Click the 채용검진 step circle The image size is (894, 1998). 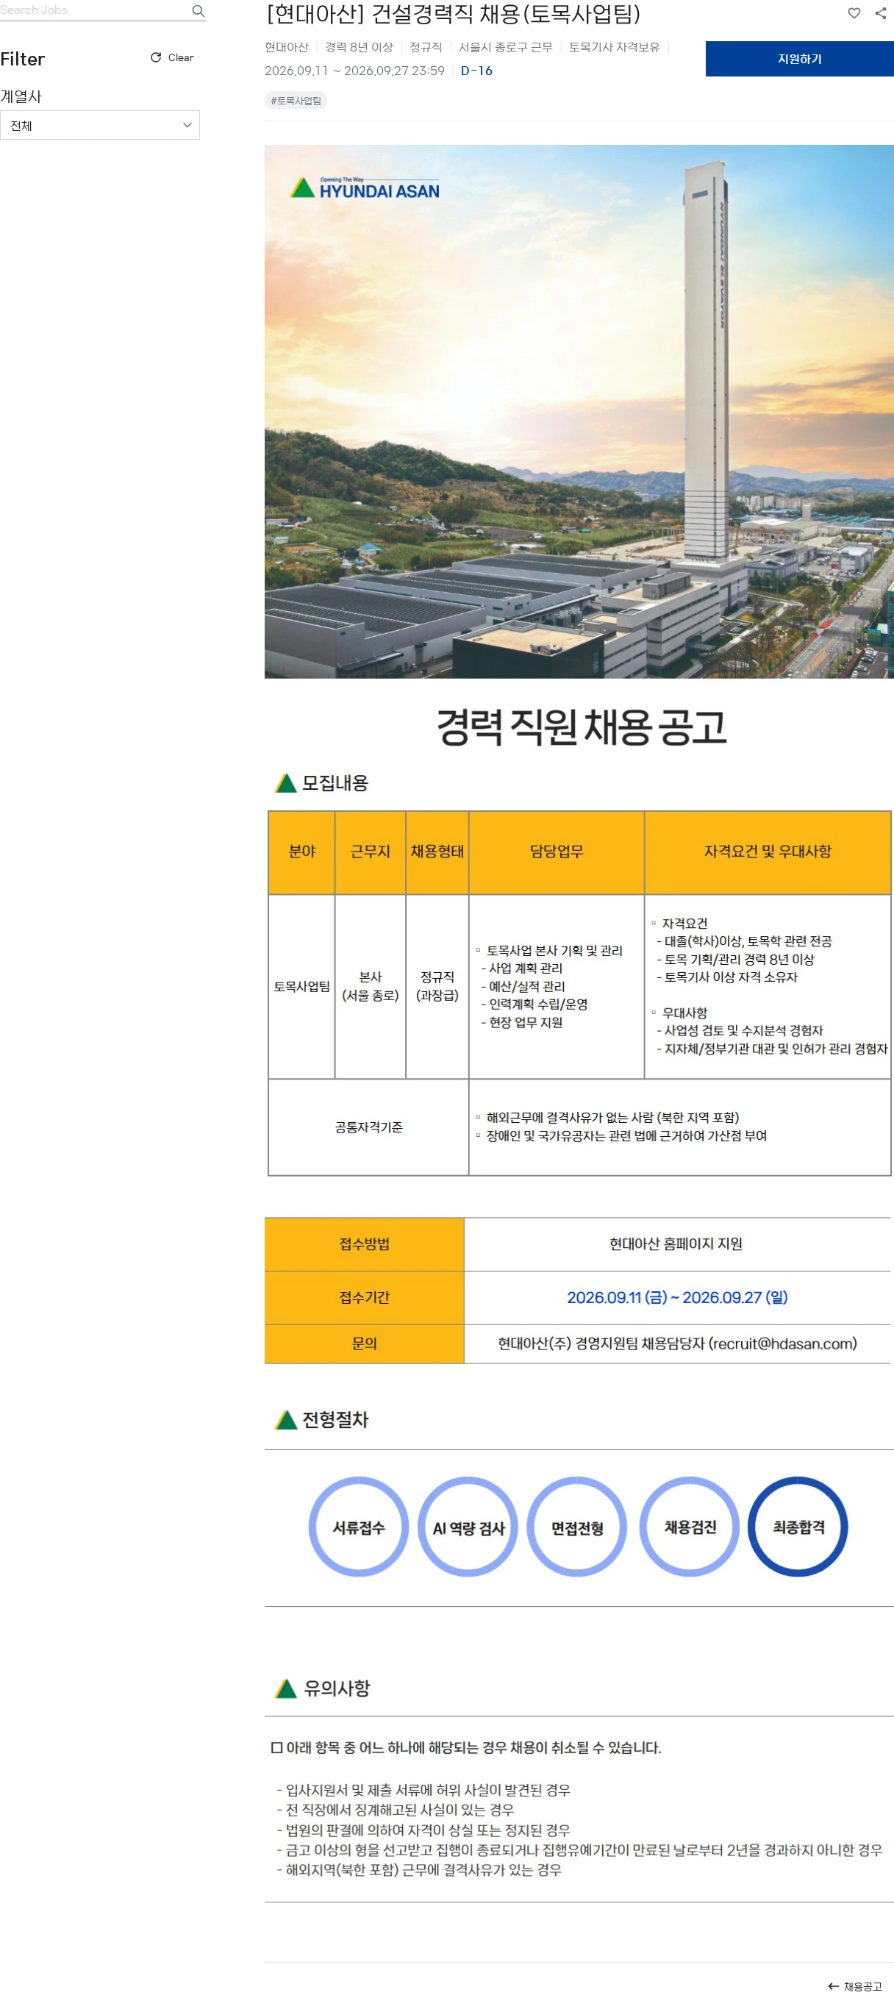click(690, 1527)
